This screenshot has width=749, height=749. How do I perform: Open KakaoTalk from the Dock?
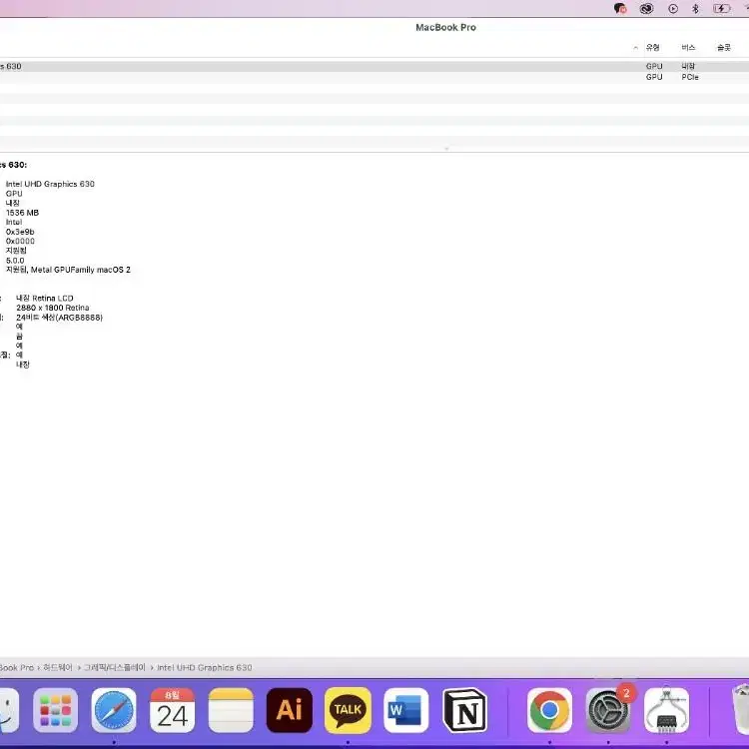click(x=348, y=710)
